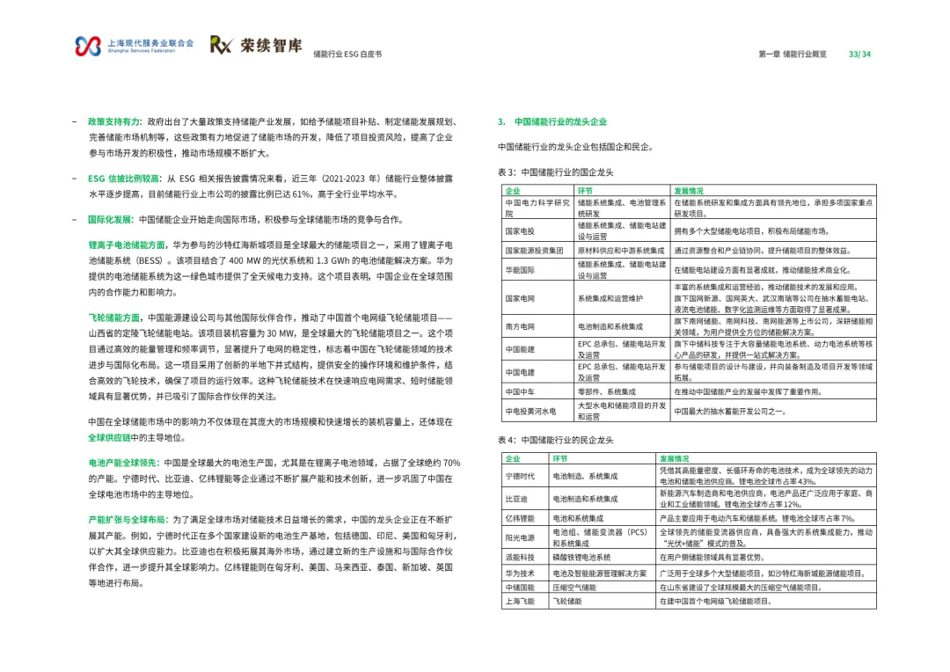This screenshot has width=950, height=672.
Task: Select the 中电投黄河水电 cell
Action: tap(537, 411)
